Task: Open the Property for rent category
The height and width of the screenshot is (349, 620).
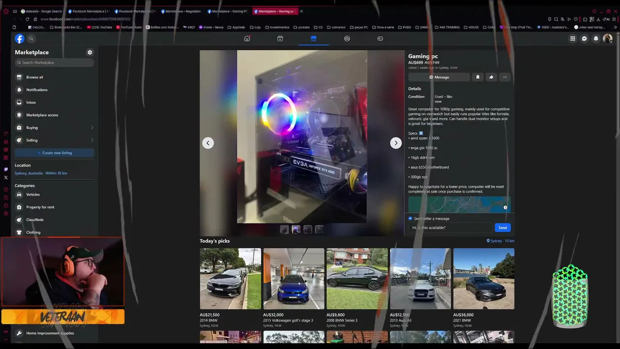Action: coord(54,207)
